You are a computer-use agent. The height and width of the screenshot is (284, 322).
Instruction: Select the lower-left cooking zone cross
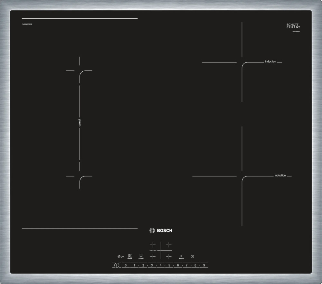click(x=153, y=257)
